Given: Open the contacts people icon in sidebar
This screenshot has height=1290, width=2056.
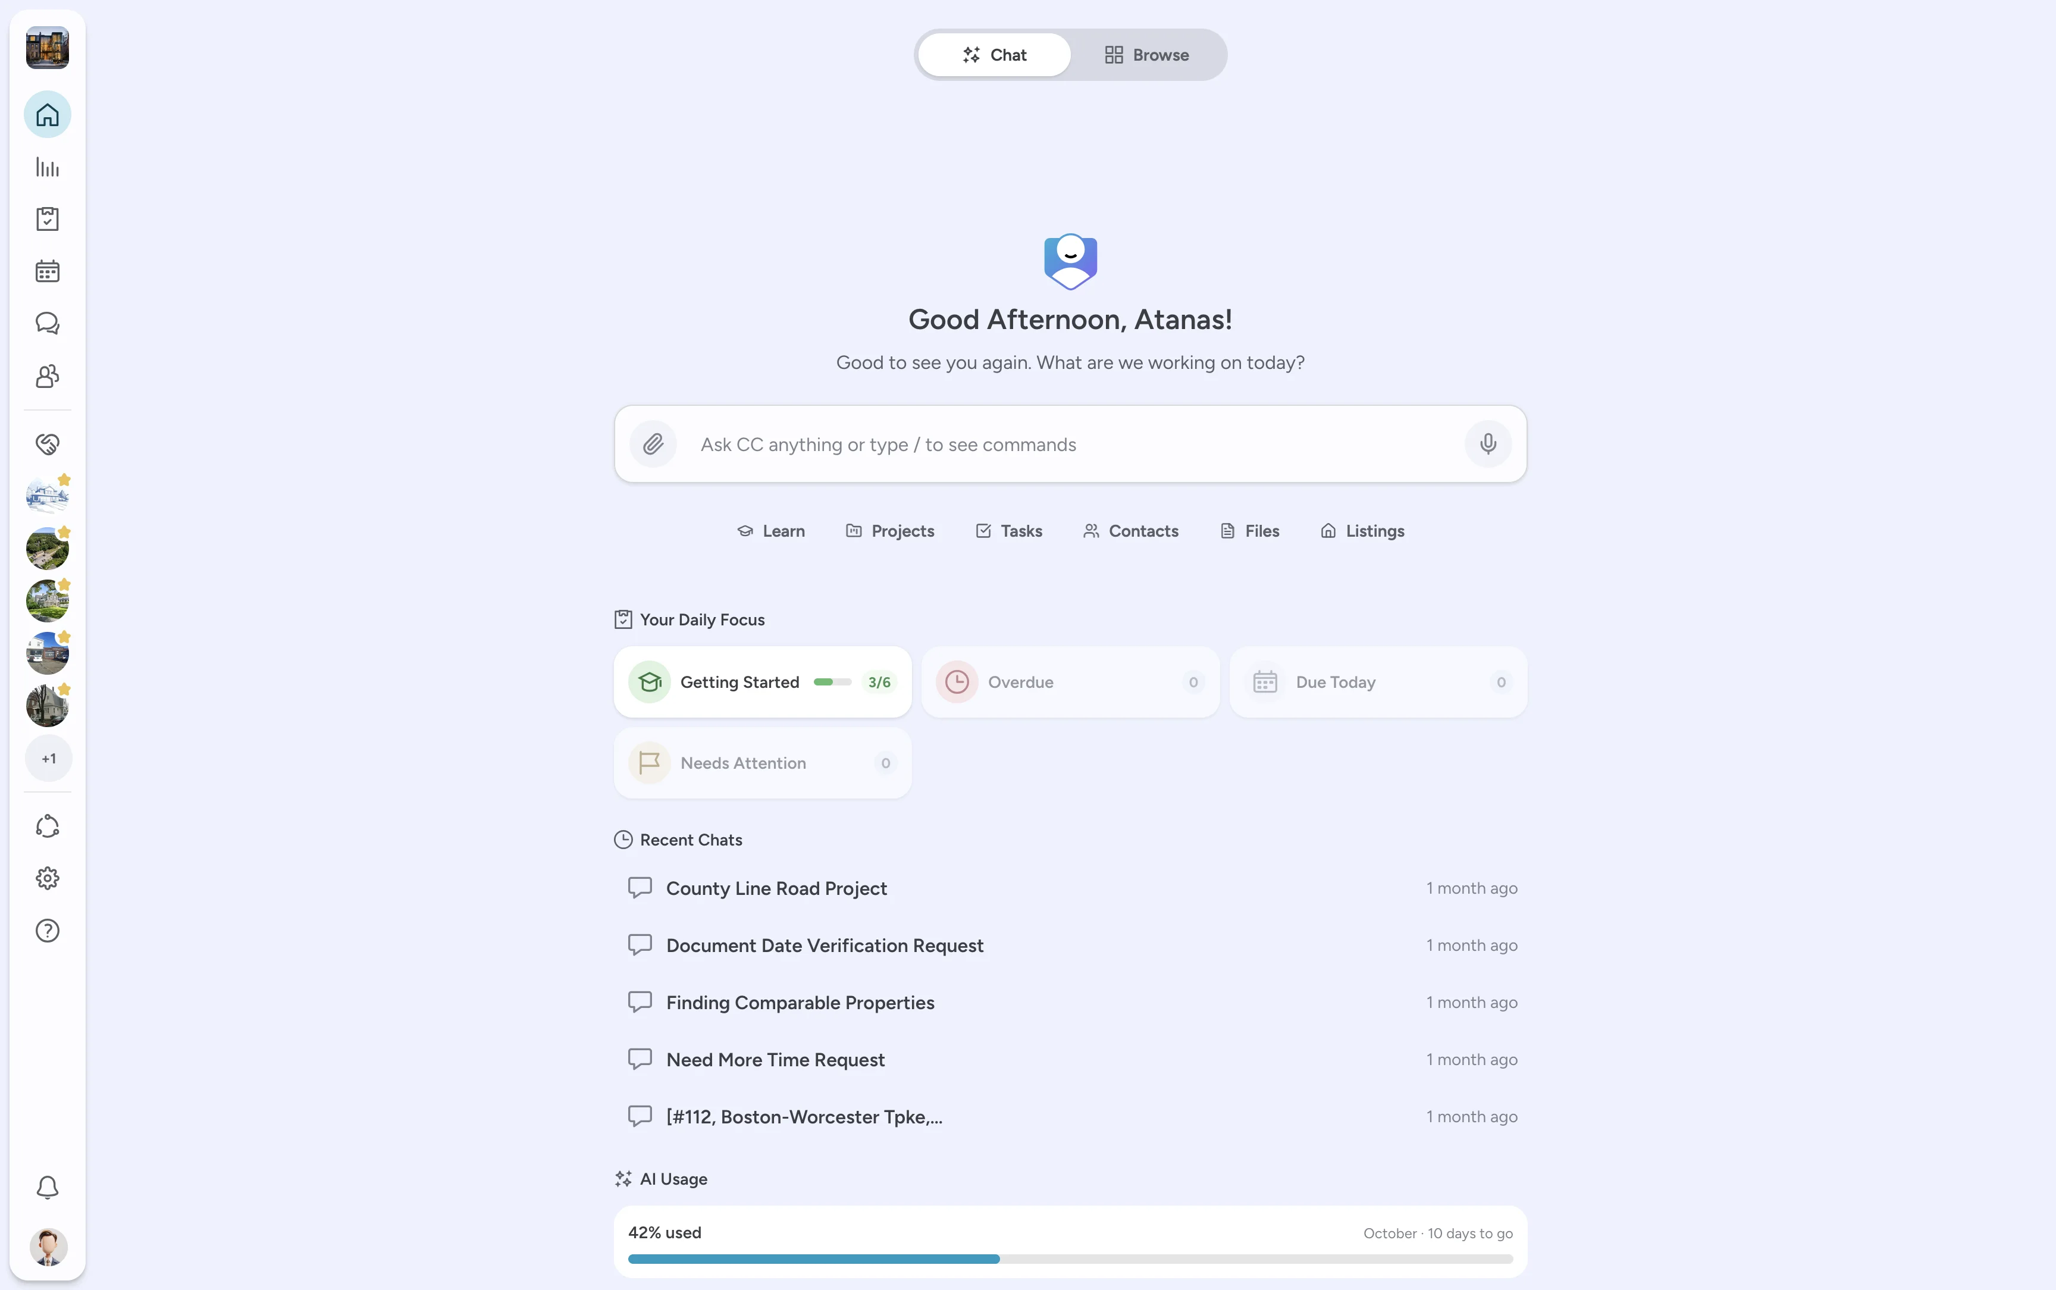Looking at the screenshot, I should (x=48, y=376).
